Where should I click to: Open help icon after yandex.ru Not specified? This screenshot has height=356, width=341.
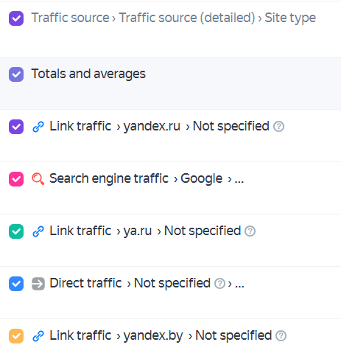click(278, 127)
